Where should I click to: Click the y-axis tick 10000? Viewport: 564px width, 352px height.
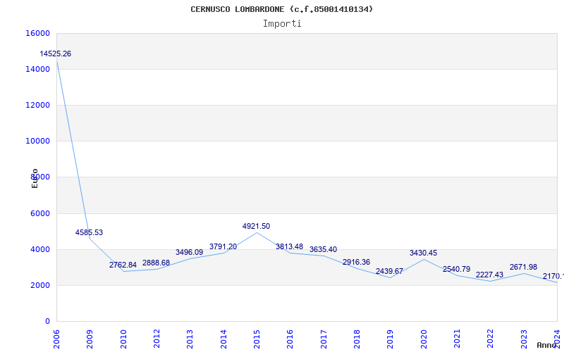[x=37, y=142]
